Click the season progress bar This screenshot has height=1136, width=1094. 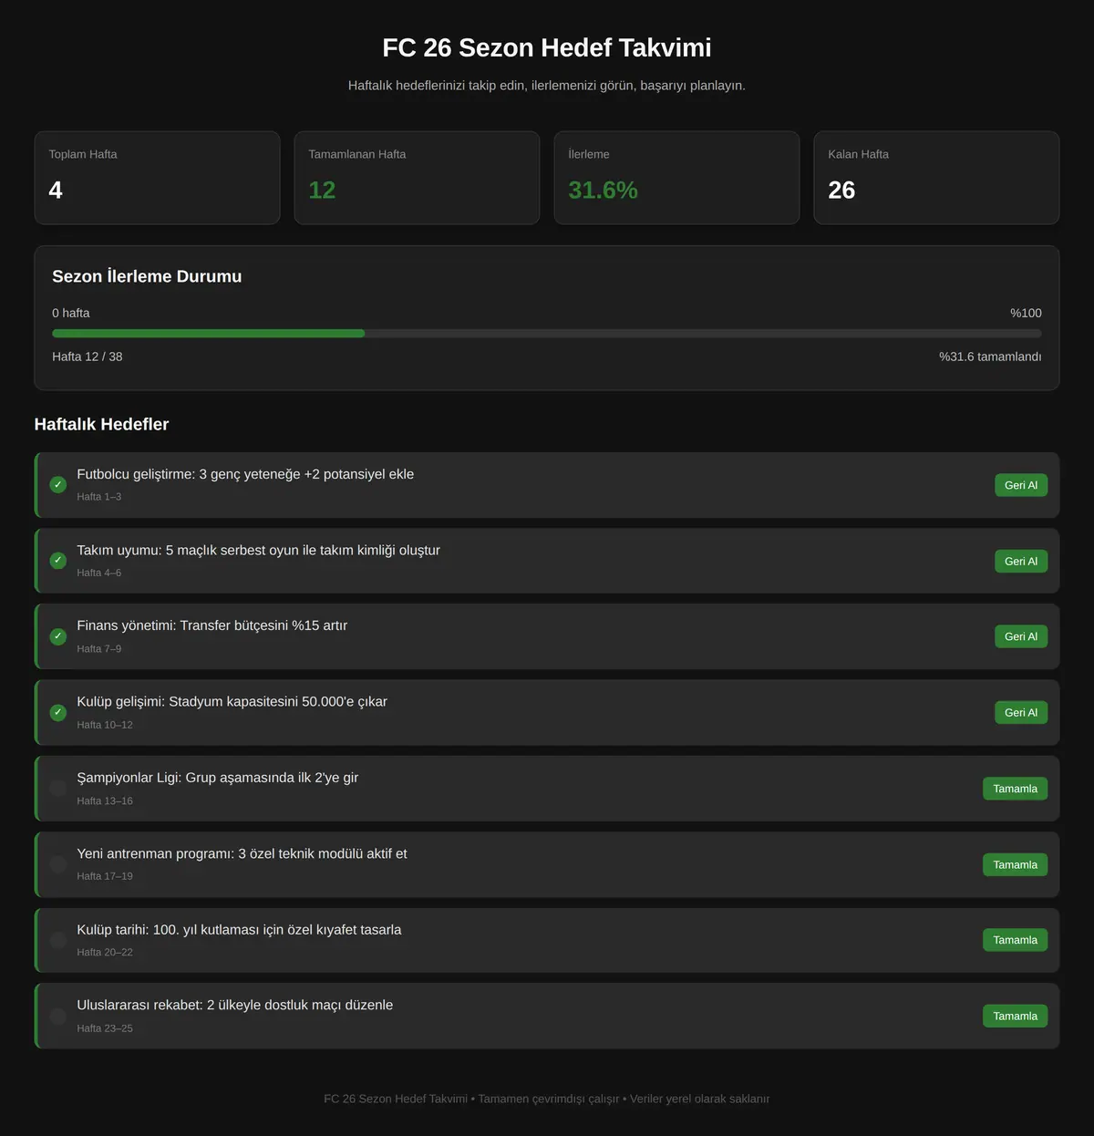click(x=547, y=334)
